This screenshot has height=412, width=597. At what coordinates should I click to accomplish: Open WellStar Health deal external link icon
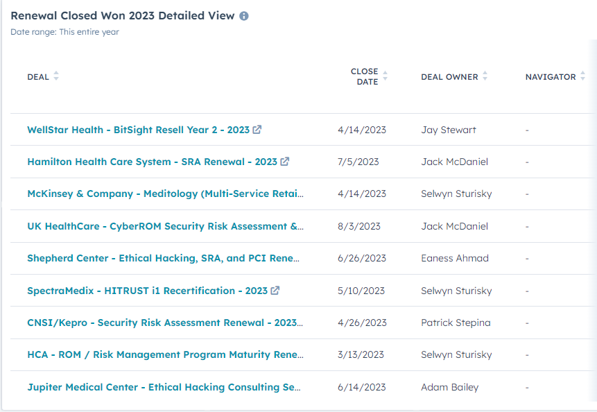257,130
